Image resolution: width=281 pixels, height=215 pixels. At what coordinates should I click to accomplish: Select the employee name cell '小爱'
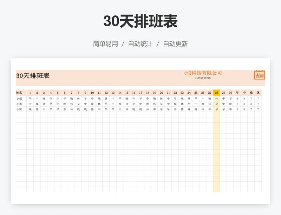(21, 99)
